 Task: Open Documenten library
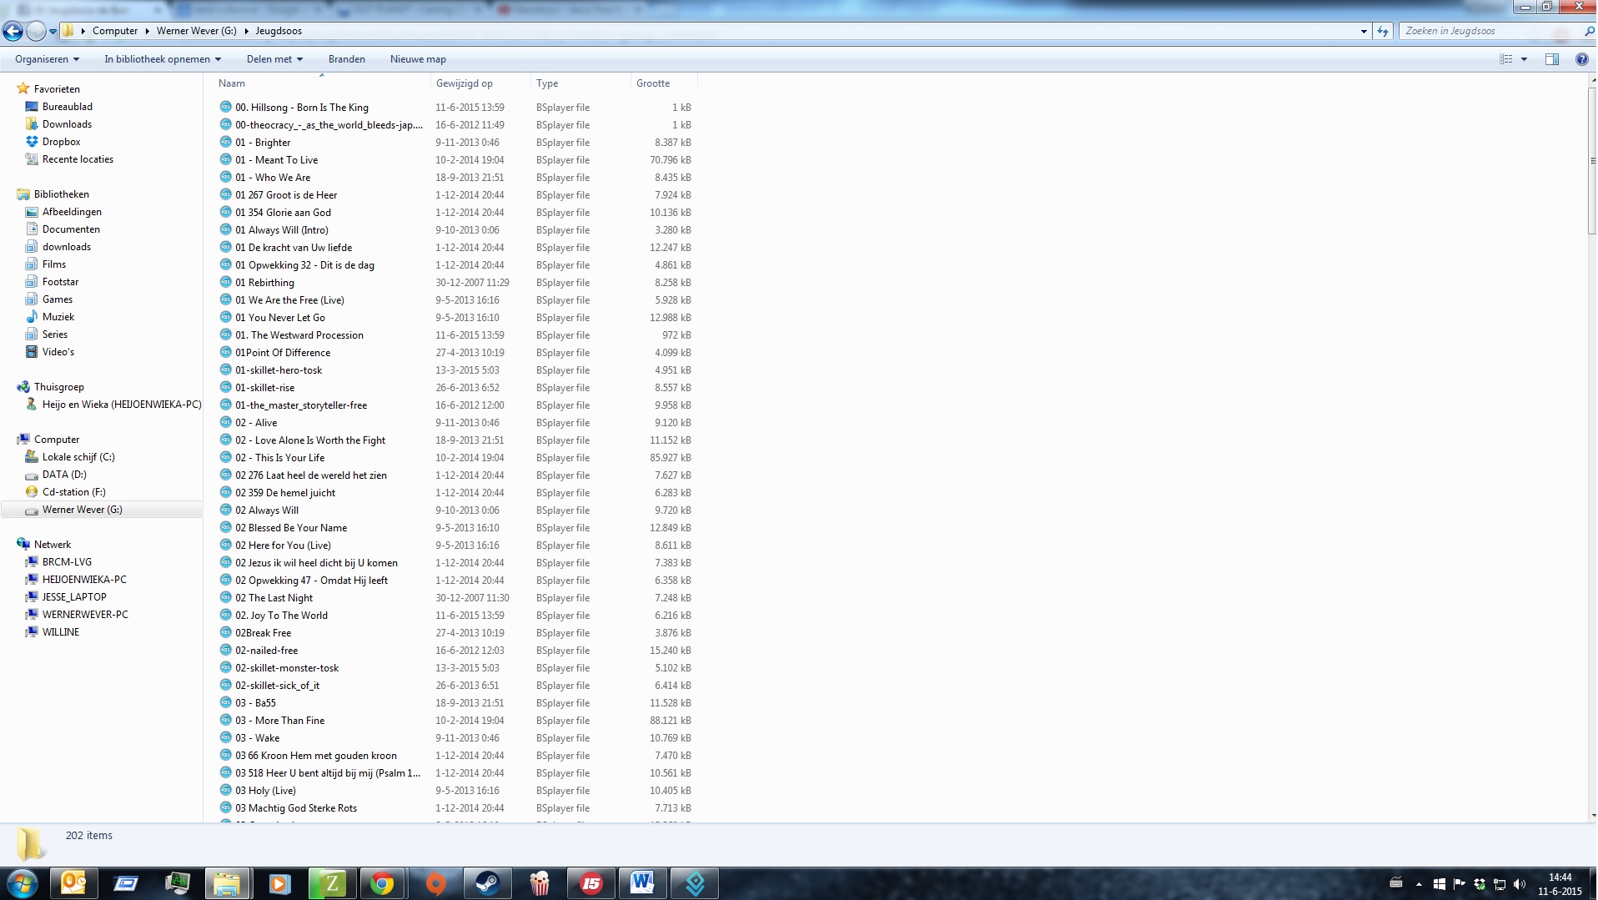[71, 229]
